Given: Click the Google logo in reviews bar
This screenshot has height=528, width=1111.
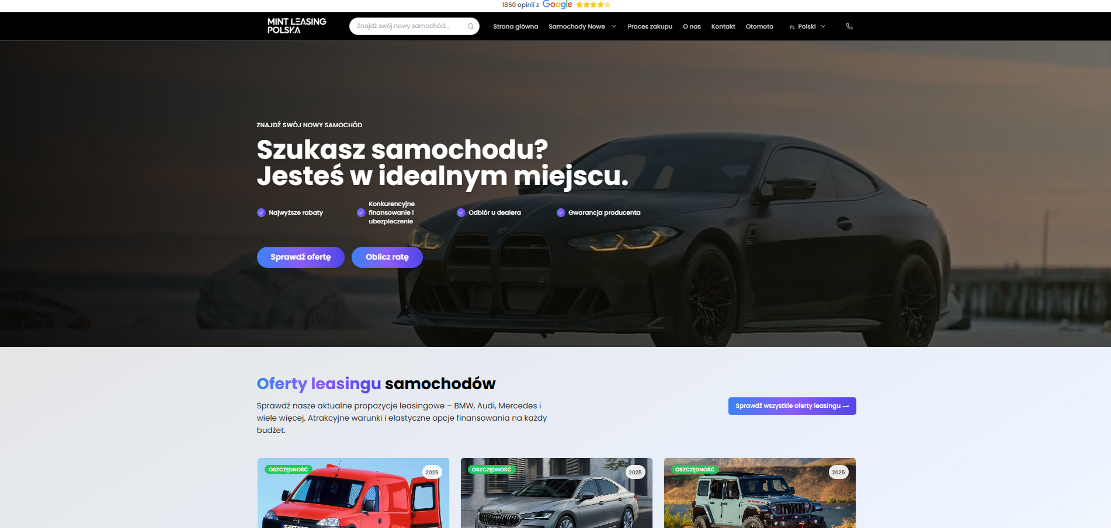Looking at the screenshot, I should pos(557,5).
